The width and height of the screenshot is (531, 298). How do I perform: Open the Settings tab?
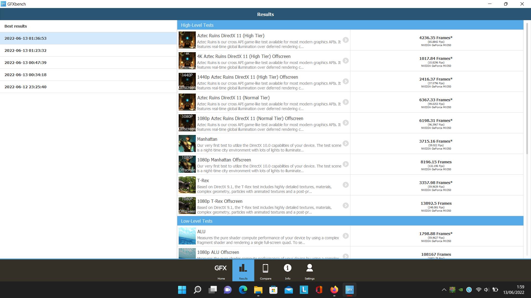[309, 270]
